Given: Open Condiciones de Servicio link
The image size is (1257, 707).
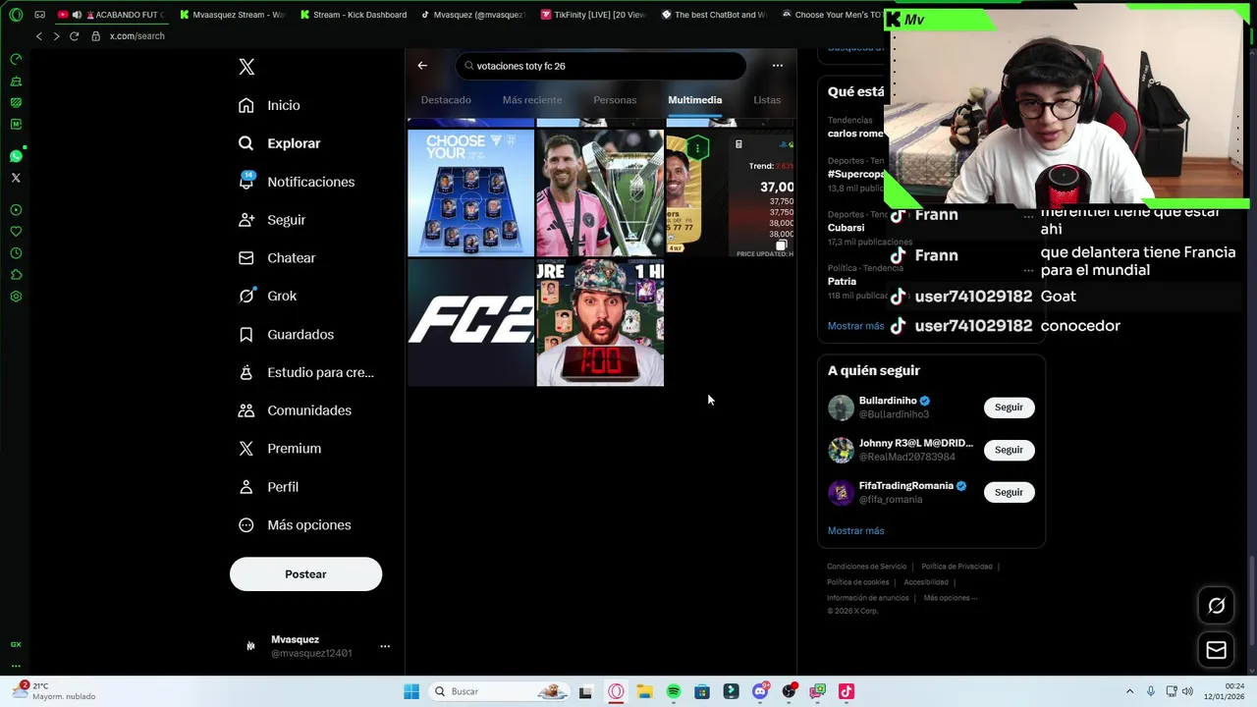Looking at the screenshot, I should [866, 567].
